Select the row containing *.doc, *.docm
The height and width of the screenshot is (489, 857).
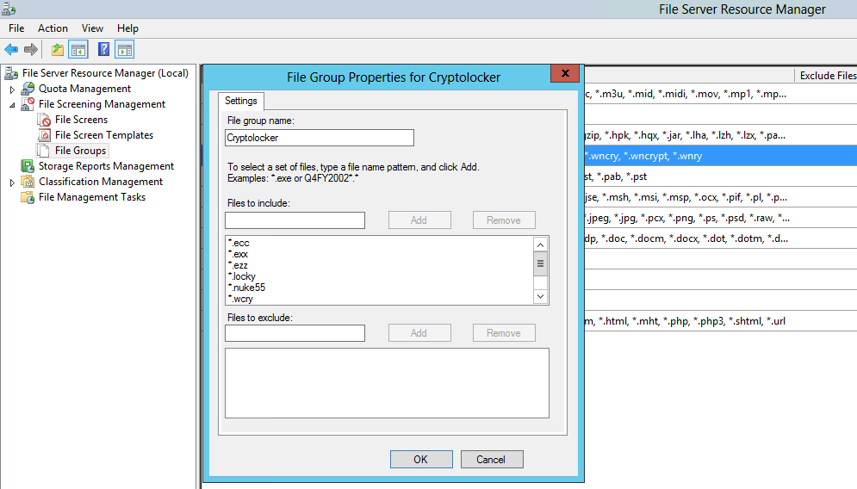click(x=721, y=238)
